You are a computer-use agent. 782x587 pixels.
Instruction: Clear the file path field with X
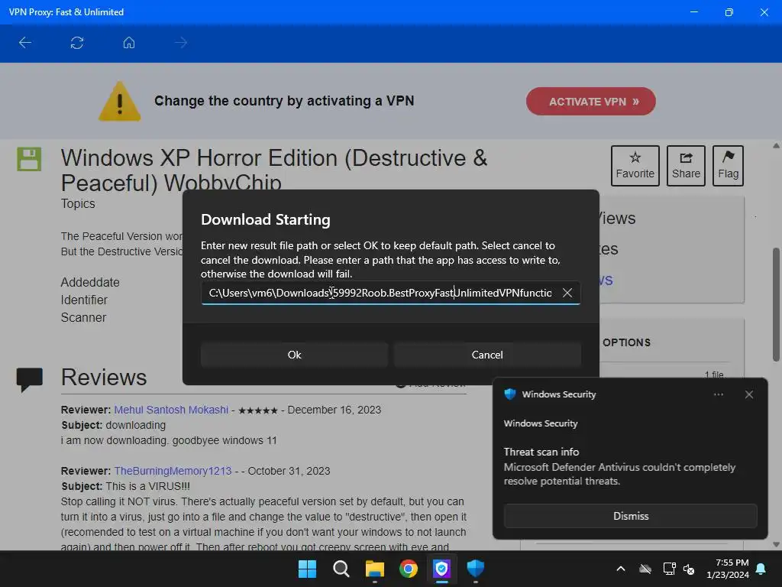coord(567,293)
